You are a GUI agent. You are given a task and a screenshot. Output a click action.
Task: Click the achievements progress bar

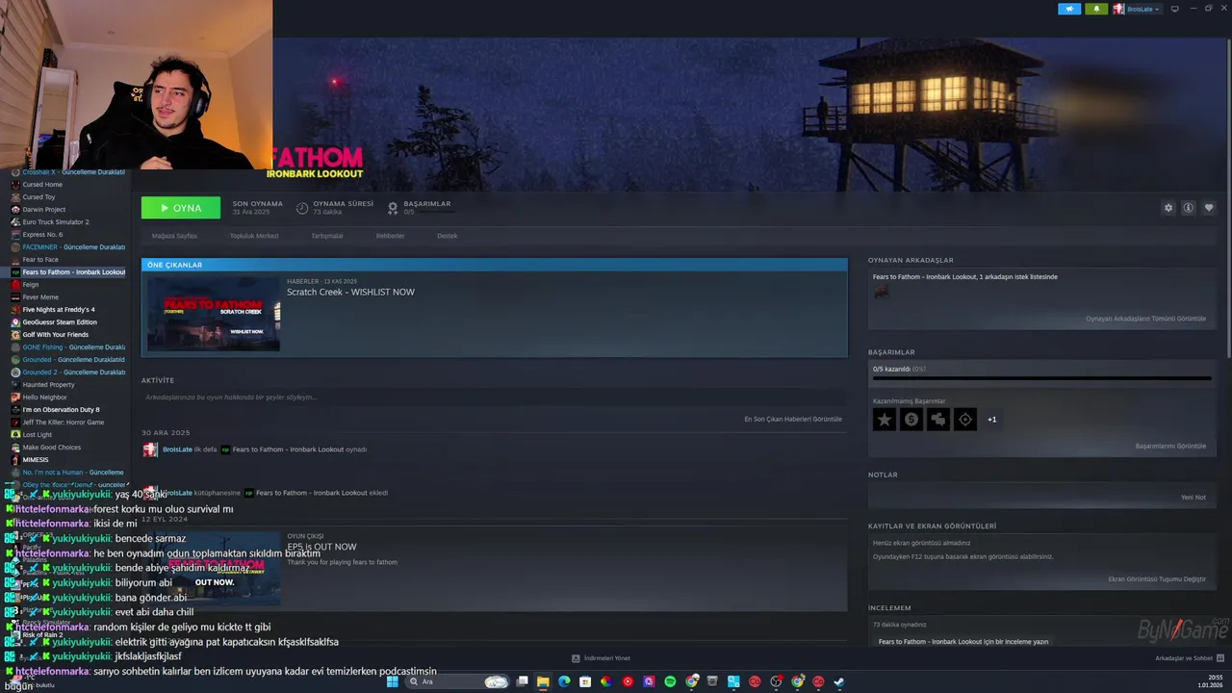[x=1041, y=378]
